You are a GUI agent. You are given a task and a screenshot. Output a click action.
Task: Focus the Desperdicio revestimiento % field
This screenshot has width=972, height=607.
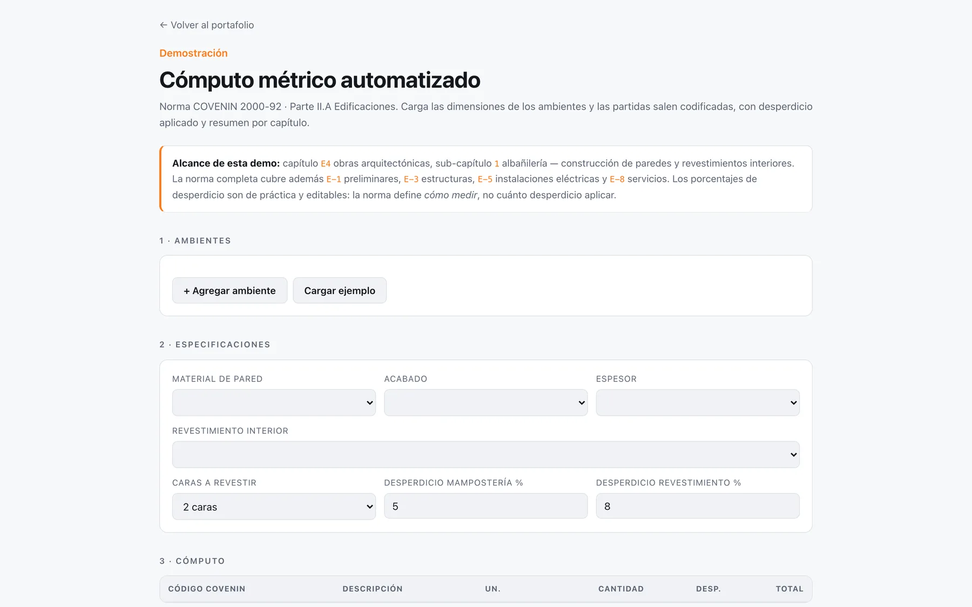point(698,506)
